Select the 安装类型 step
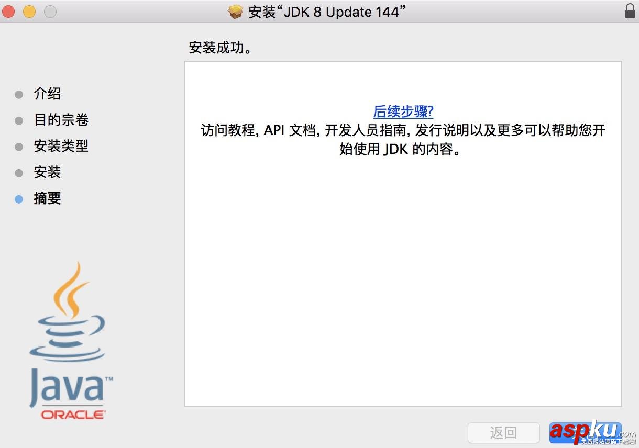The image size is (639, 448). point(61,146)
